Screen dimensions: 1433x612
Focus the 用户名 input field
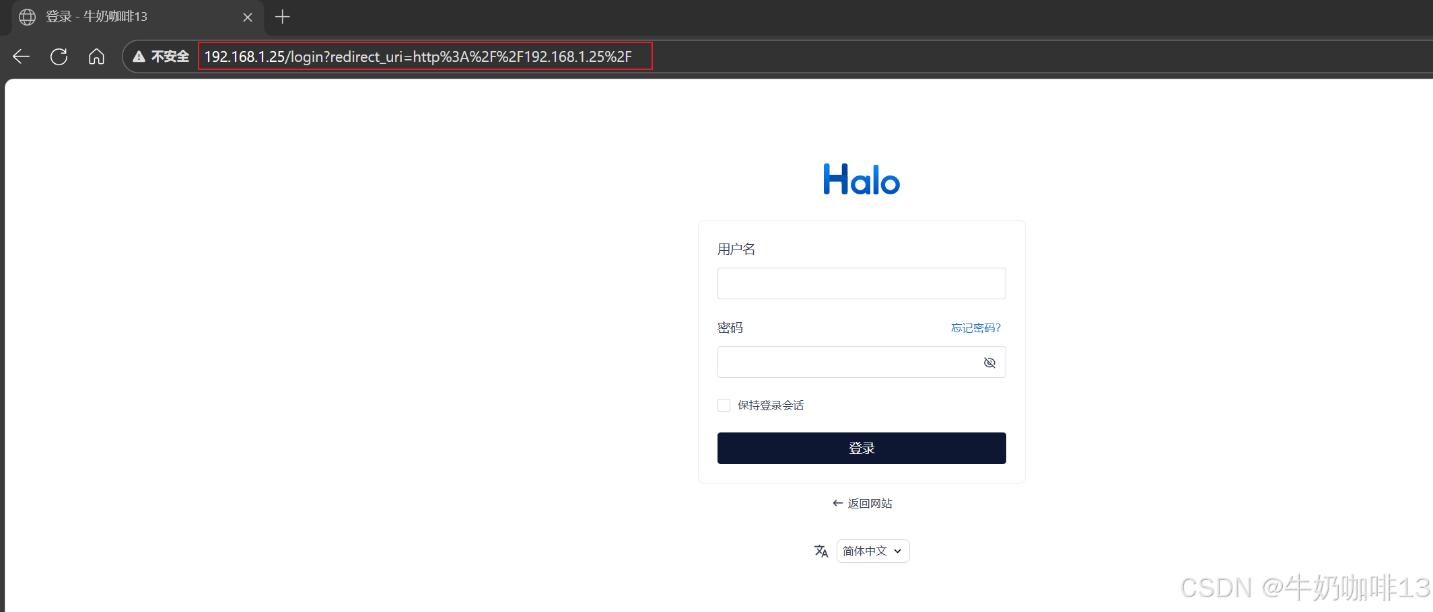[x=862, y=283]
